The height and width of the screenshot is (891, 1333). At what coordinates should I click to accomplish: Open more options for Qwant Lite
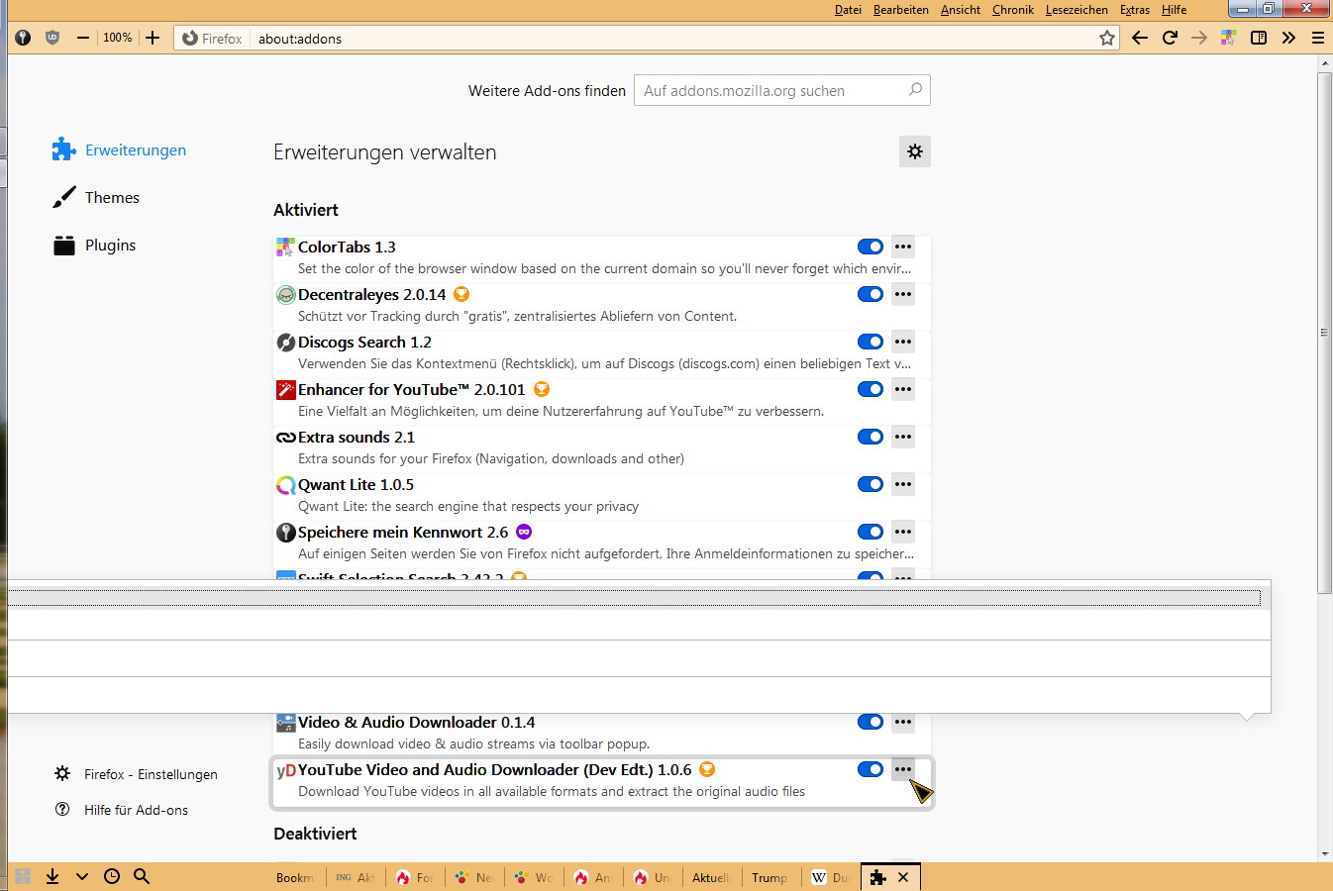coord(903,484)
